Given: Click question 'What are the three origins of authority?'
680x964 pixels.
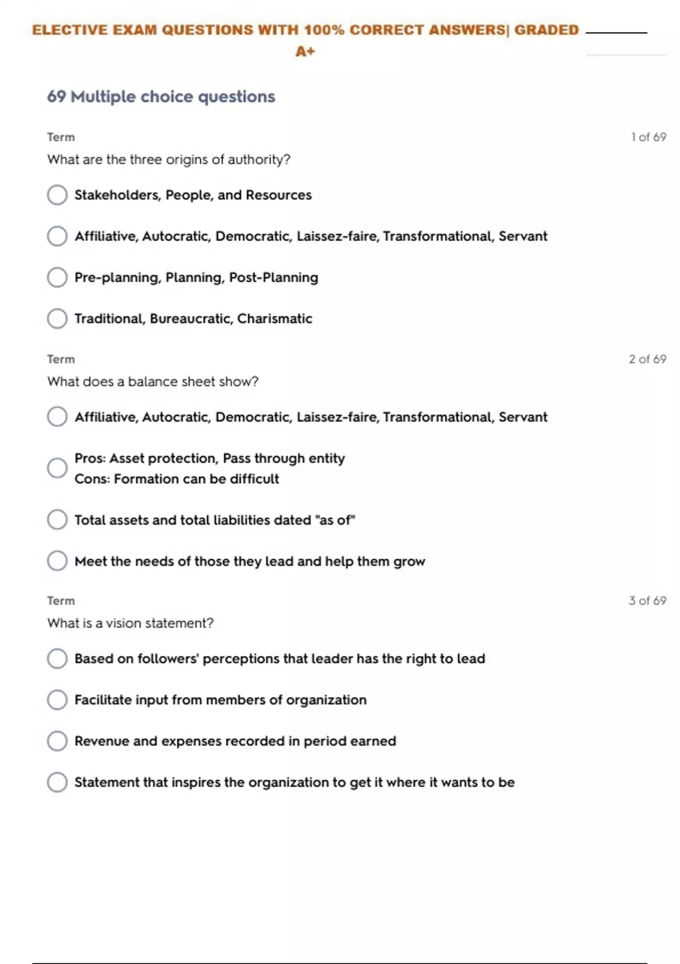Looking at the screenshot, I should 169,160.
